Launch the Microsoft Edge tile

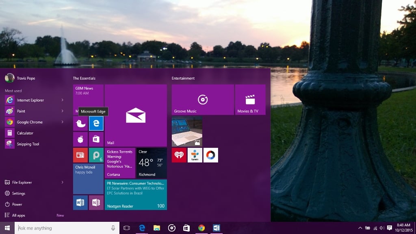(96, 123)
